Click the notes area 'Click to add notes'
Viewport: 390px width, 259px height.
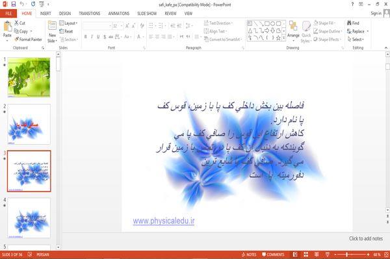[x=365, y=238]
